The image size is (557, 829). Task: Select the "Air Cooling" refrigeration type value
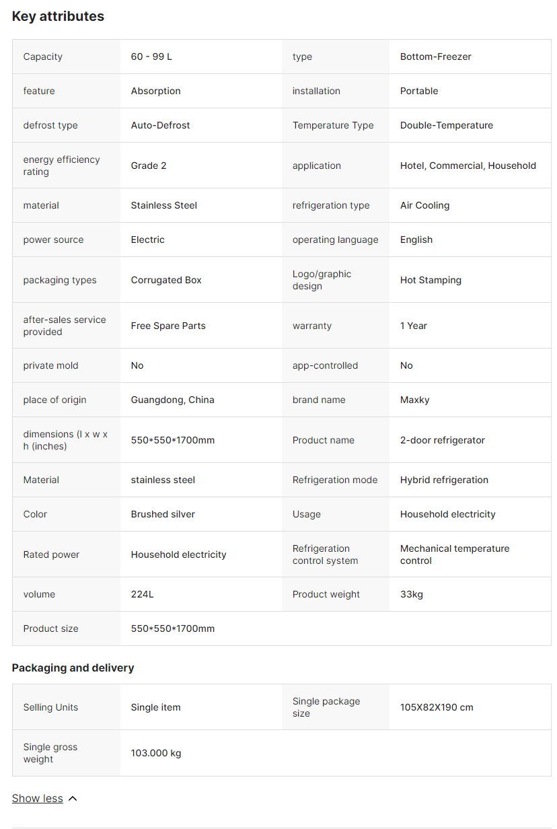click(x=424, y=205)
